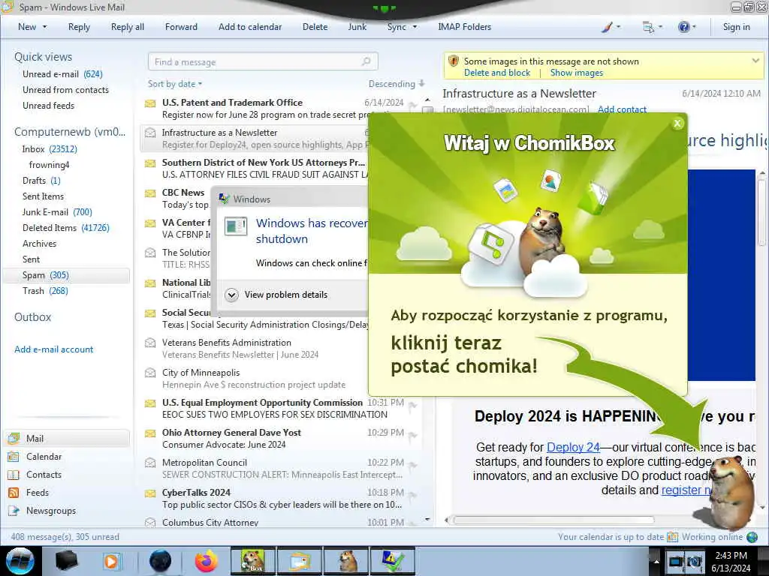This screenshot has height=576, width=769.
Task: Click Add contact link
Action: (x=622, y=109)
